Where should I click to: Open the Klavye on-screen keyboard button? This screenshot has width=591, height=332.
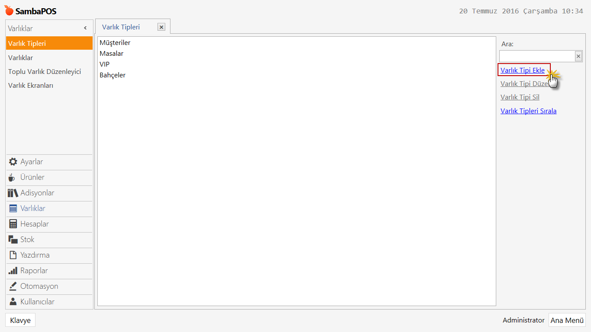[x=20, y=320]
